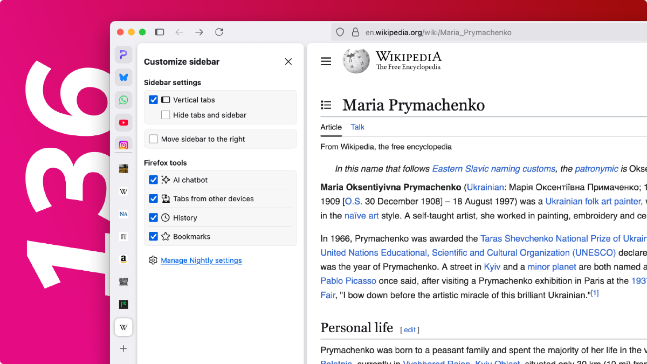Open the Wikipedia hamburger main menu
This screenshot has height=364, width=647.
click(326, 61)
